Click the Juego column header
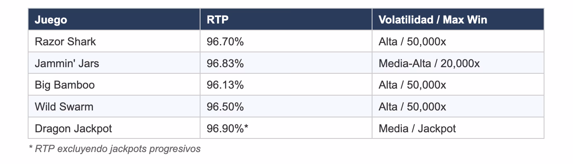 [114, 19]
